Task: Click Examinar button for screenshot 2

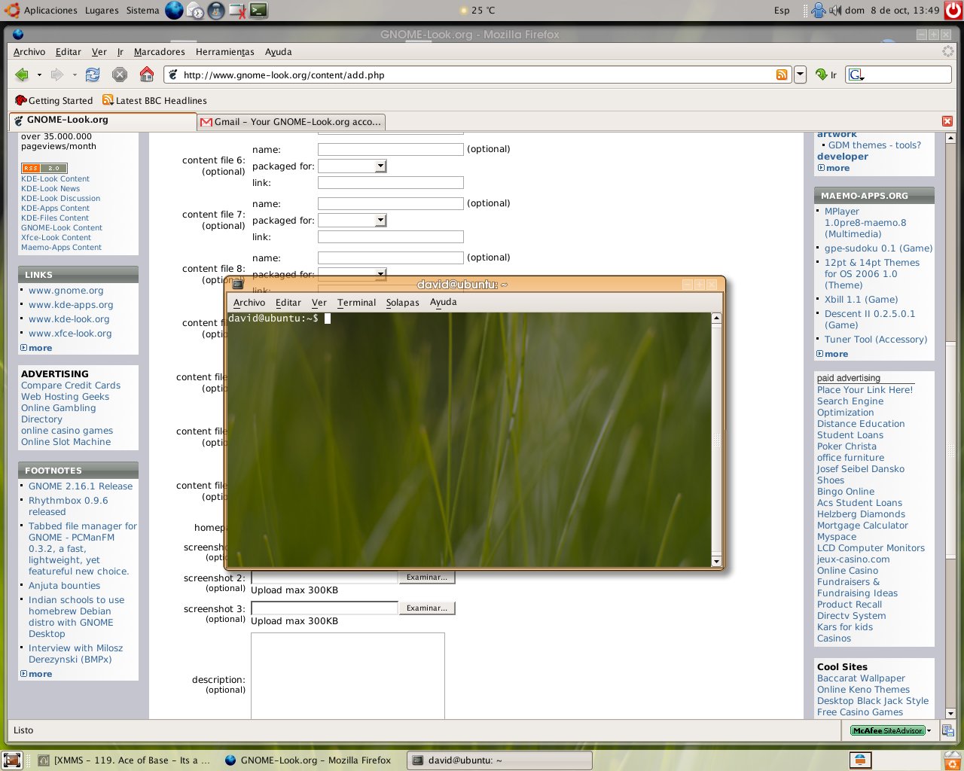Action: 427,577
